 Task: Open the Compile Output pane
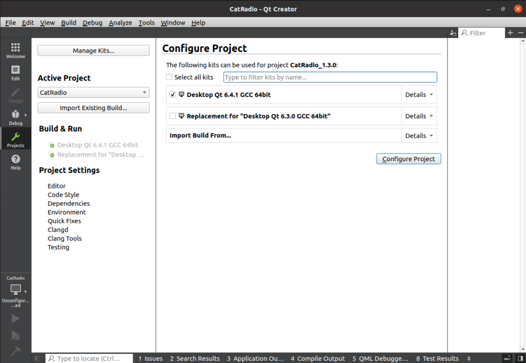click(x=317, y=359)
